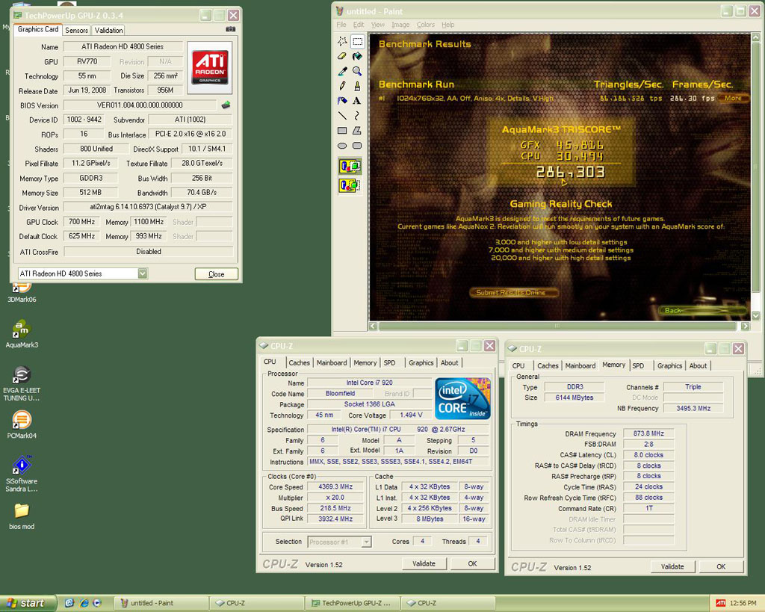Click the Driver Version field in GPU-Z
This screenshot has width=765, height=612.
pyautogui.click(x=148, y=207)
